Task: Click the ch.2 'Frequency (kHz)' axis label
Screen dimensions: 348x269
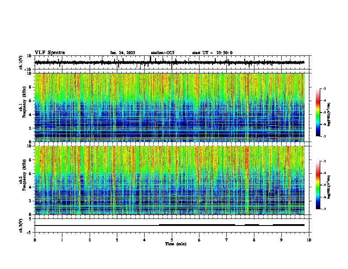Action: (24, 175)
